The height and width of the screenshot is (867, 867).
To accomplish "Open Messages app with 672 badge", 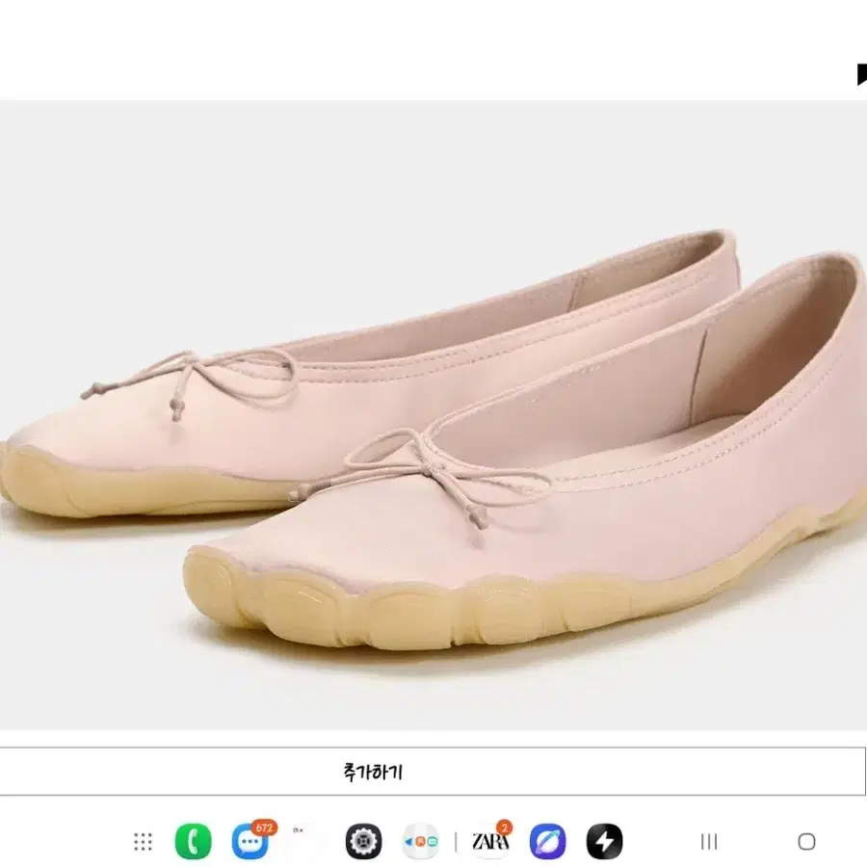I will [251, 841].
